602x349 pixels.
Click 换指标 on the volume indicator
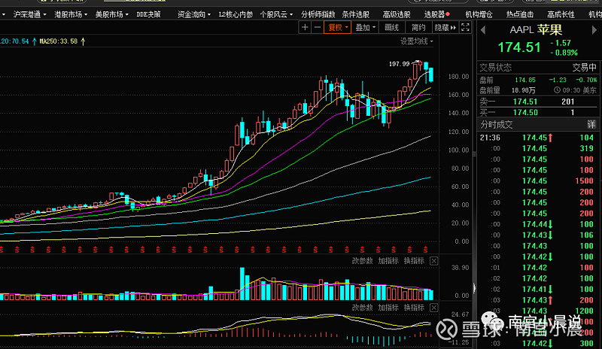point(414,261)
